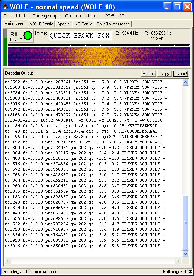The width and height of the screenshot is (194, 276).
Task: Clear the decoder output
Action: click(181, 74)
